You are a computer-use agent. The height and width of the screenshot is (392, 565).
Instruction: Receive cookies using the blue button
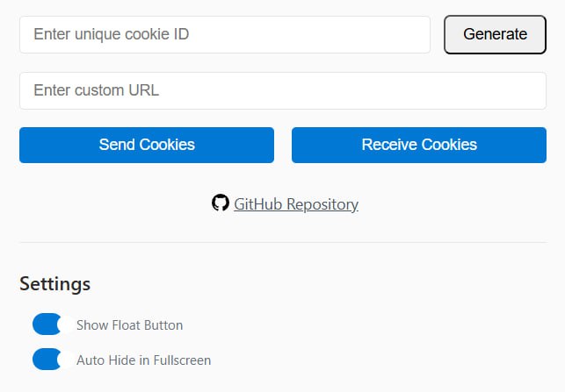419,145
